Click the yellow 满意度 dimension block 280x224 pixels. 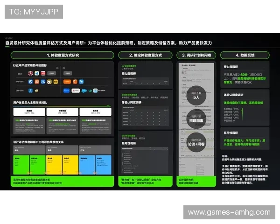point(70,165)
